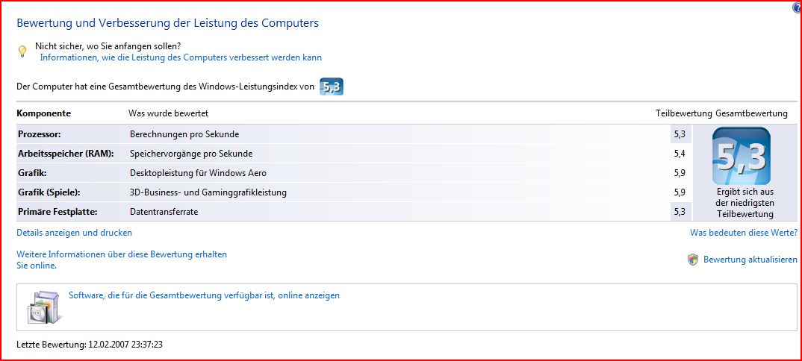Select the Primäre Festplatte row label
The image size is (802, 361).
[57, 212]
